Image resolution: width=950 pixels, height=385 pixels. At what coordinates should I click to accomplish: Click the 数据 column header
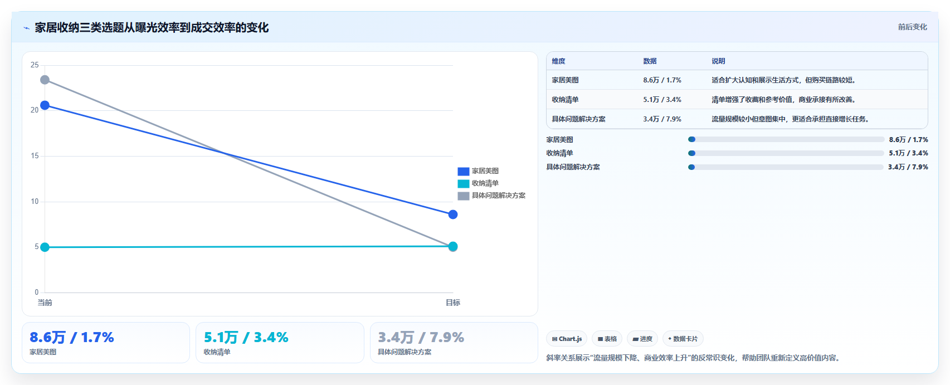point(650,61)
